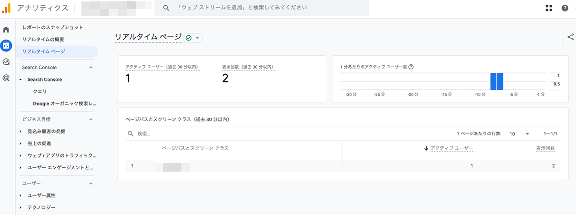
Task: Click the 1～1/1 pagination text
Action: click(550, 134)
